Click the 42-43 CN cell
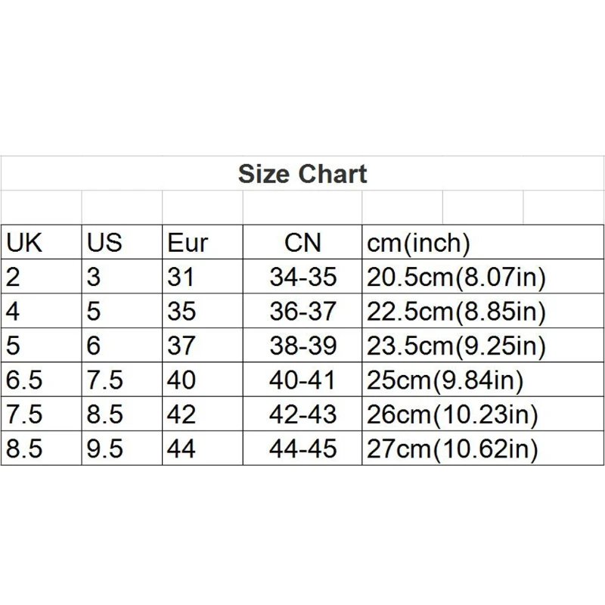605x605 pixels. 302,414
